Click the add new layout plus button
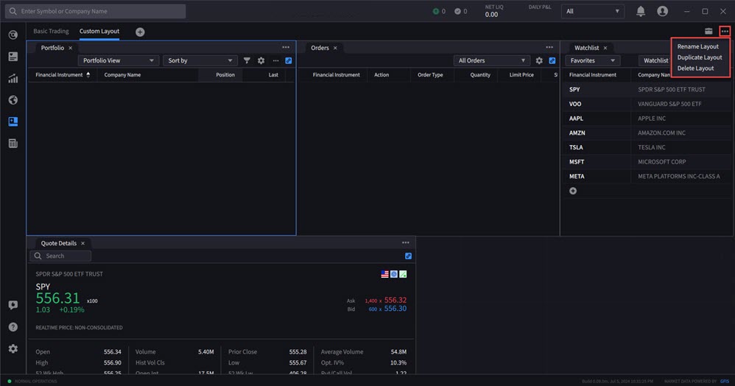Image resolution: width=735 pixels, height=386 pixels. tap(140, 32)
